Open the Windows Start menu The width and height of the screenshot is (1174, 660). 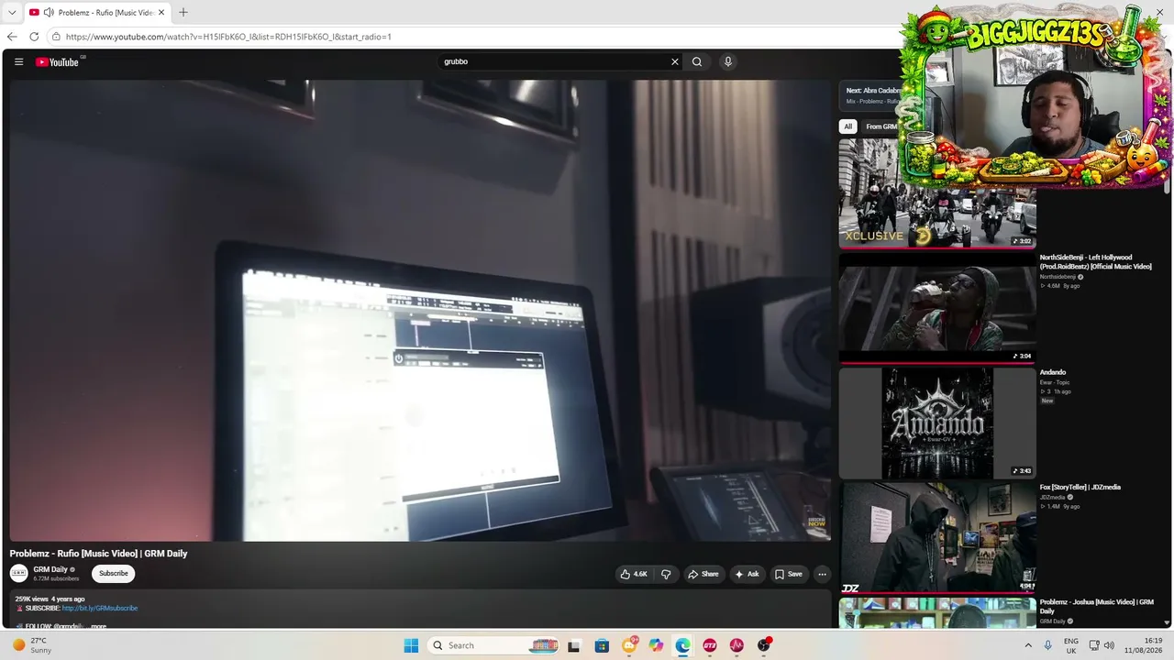[x=411, y=645]
